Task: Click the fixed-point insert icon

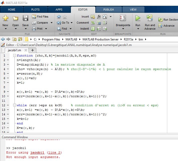Action: (105, 17)
